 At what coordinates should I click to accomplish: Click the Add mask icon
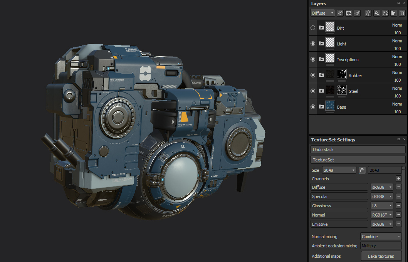click(x=349, y=13)
